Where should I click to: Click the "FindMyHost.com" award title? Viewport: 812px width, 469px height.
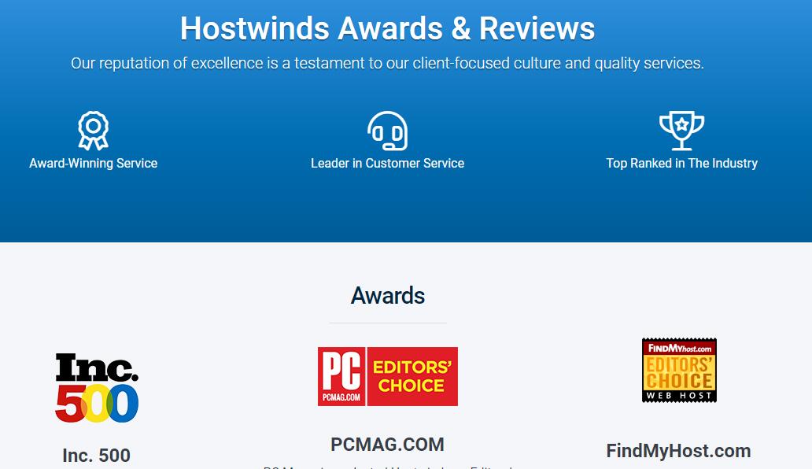pyautogui.click(x=678, y=450)
